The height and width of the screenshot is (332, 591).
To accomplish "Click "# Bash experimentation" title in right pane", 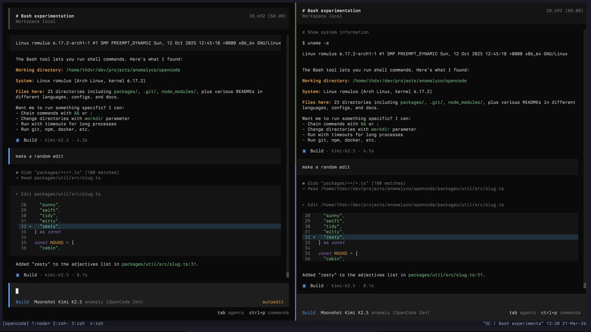I will pos(331,11).
